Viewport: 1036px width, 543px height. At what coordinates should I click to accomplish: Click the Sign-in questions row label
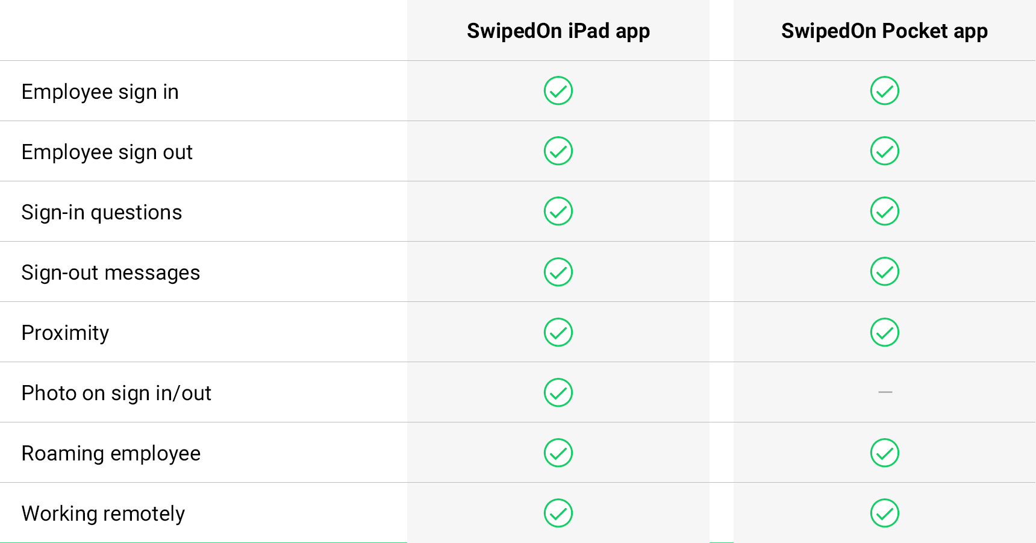102,213
